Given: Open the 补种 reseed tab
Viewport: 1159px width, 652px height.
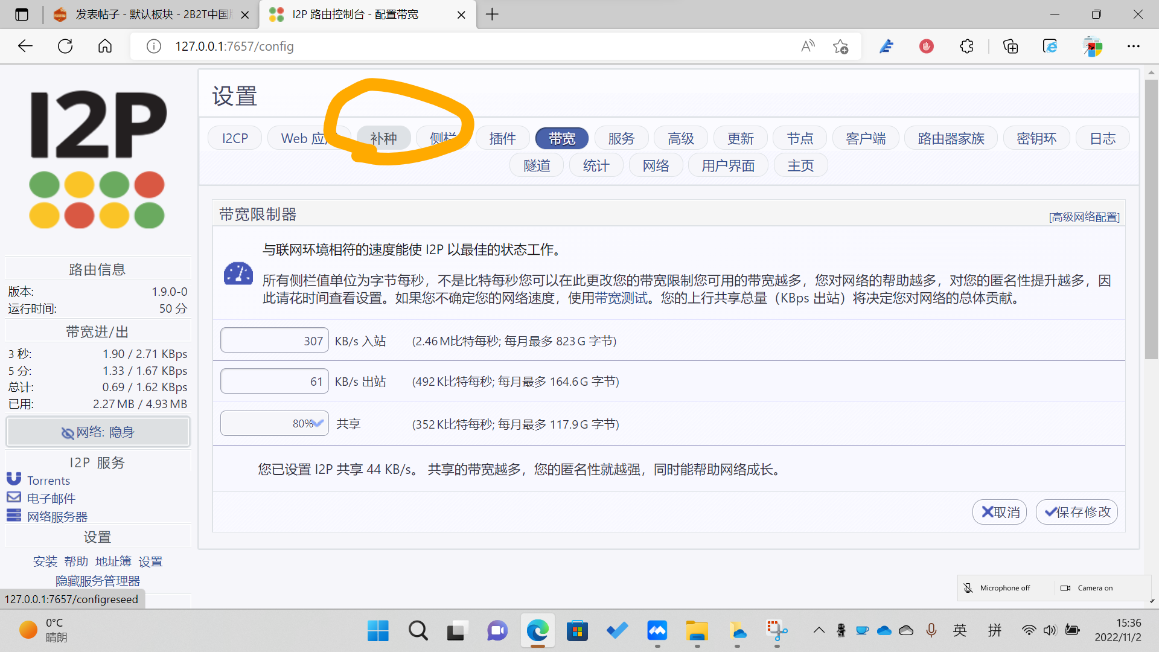Looking at the screenshot, I should [383, 138].
